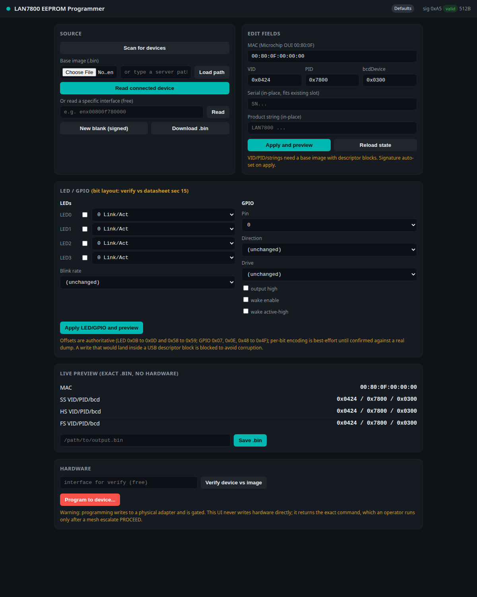The height and width of the screenshot is (597, 477).
Task: Click Apply and preview button
Action: coord(289,145)
